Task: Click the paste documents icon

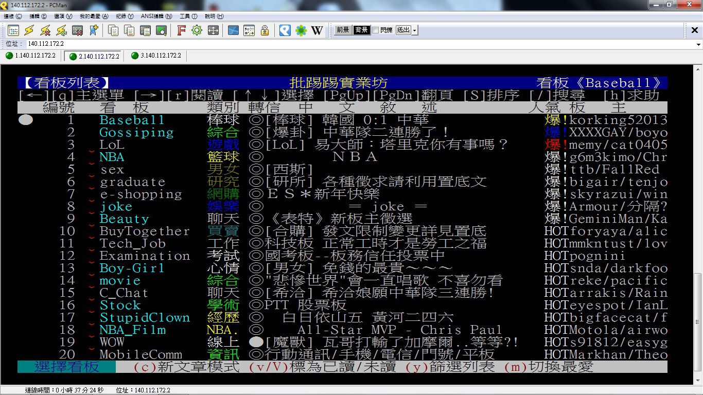Action: tap(129, 30)
